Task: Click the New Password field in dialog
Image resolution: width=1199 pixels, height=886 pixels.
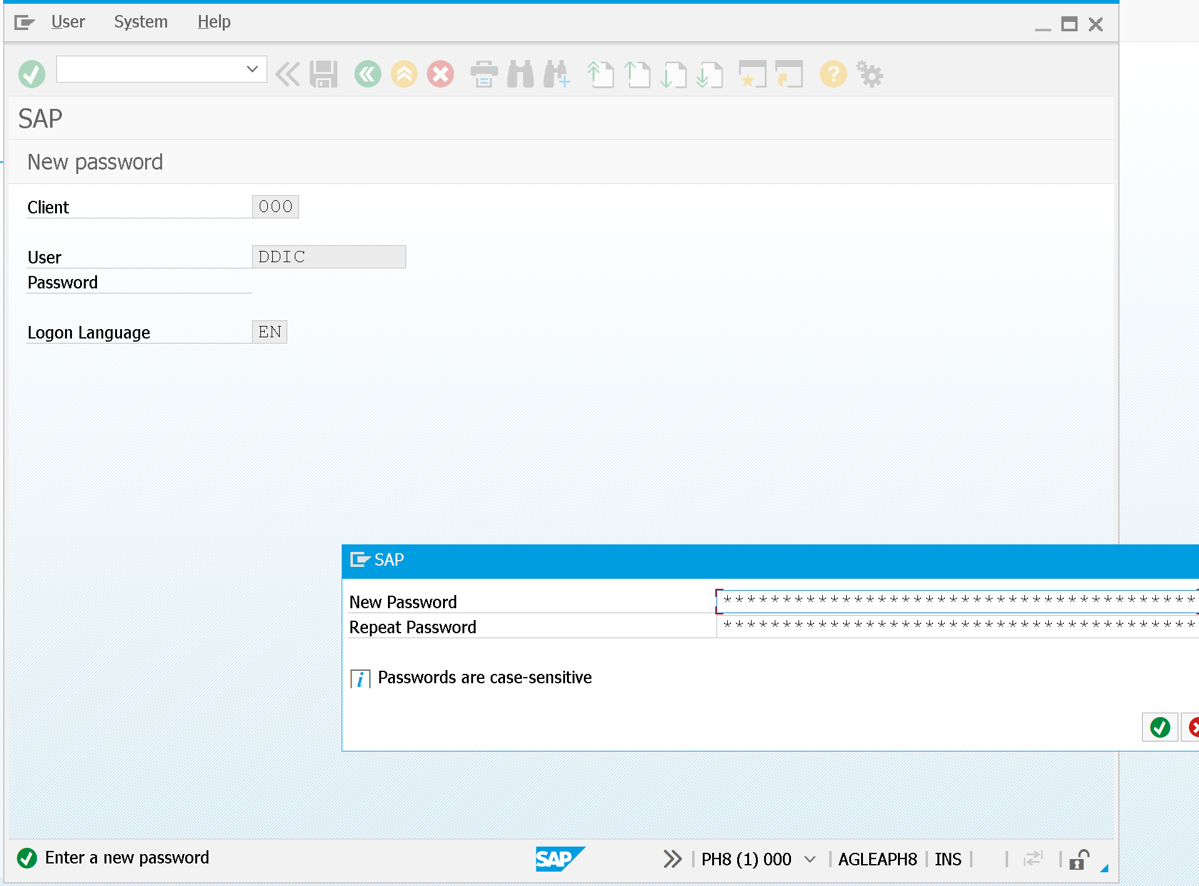Action: tap(957, 601)
